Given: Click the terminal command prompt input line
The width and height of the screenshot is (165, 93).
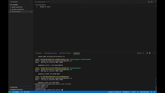Looking at the screenshot, I should point(49,90).
